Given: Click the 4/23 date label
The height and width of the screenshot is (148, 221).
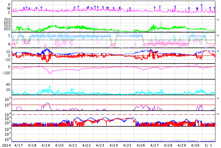Looking at the screenshot, I should tap(100, 145).
